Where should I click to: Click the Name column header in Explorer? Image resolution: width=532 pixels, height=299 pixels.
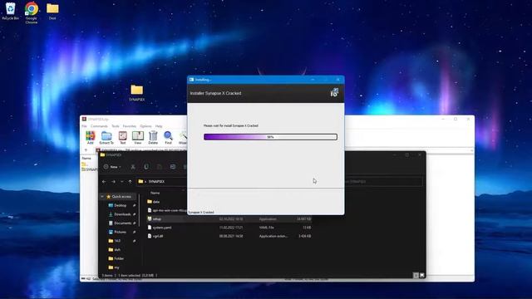point(155,193)
